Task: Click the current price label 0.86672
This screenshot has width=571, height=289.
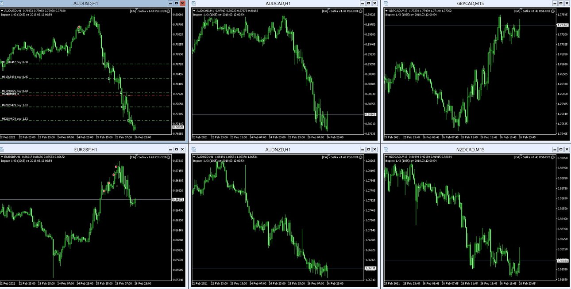Action: click(178, 200)
